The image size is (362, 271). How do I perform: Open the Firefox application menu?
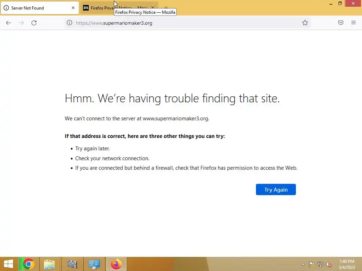(x=354, y=23)
